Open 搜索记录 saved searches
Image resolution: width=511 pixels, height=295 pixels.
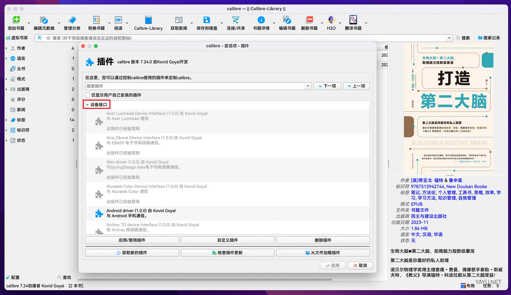pos(489,38)
